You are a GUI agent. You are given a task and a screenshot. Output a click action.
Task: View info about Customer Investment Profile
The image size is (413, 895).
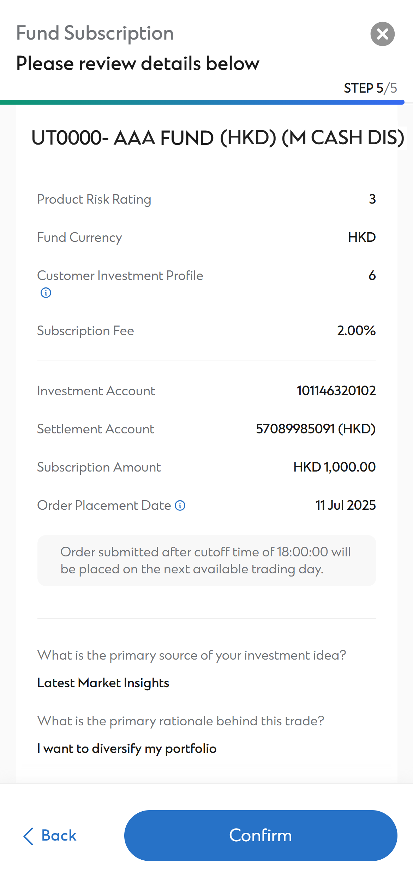[x=46, y=292]
